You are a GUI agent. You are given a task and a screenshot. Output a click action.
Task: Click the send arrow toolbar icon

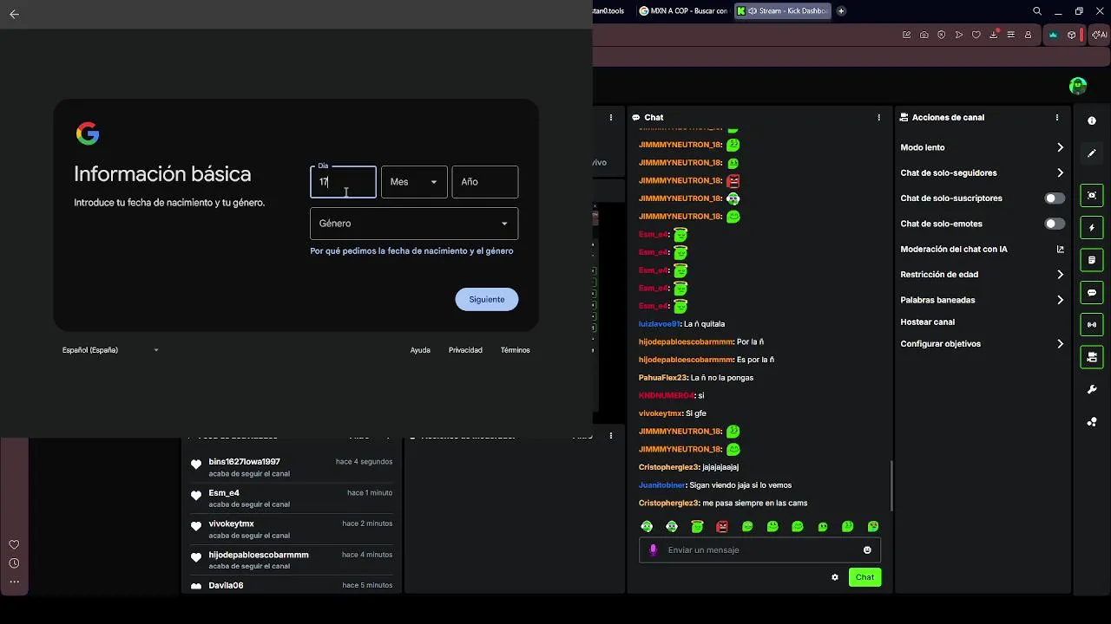[959, 35]
